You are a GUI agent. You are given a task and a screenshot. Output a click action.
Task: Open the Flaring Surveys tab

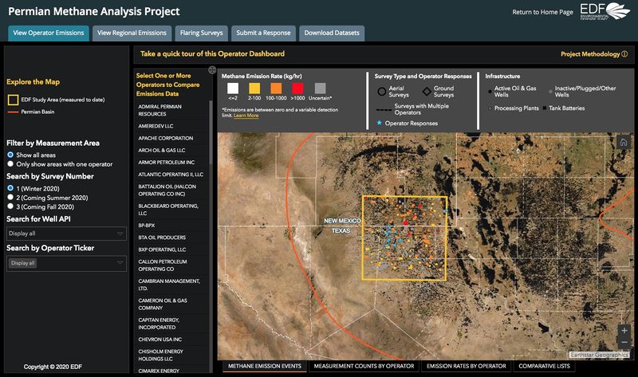coord(201,33)
